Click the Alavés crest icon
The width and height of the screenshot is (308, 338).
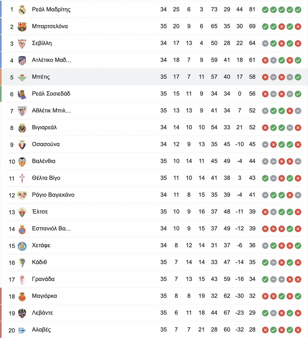[x=22, y=330]
